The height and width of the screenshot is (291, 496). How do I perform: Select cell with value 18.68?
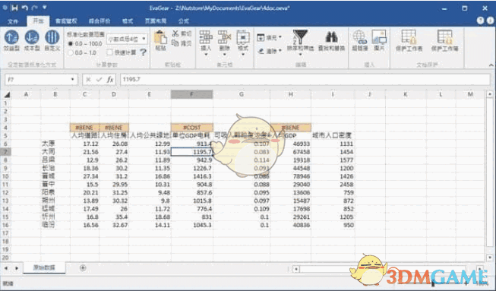pyautogui.click(x=150, y=217)
